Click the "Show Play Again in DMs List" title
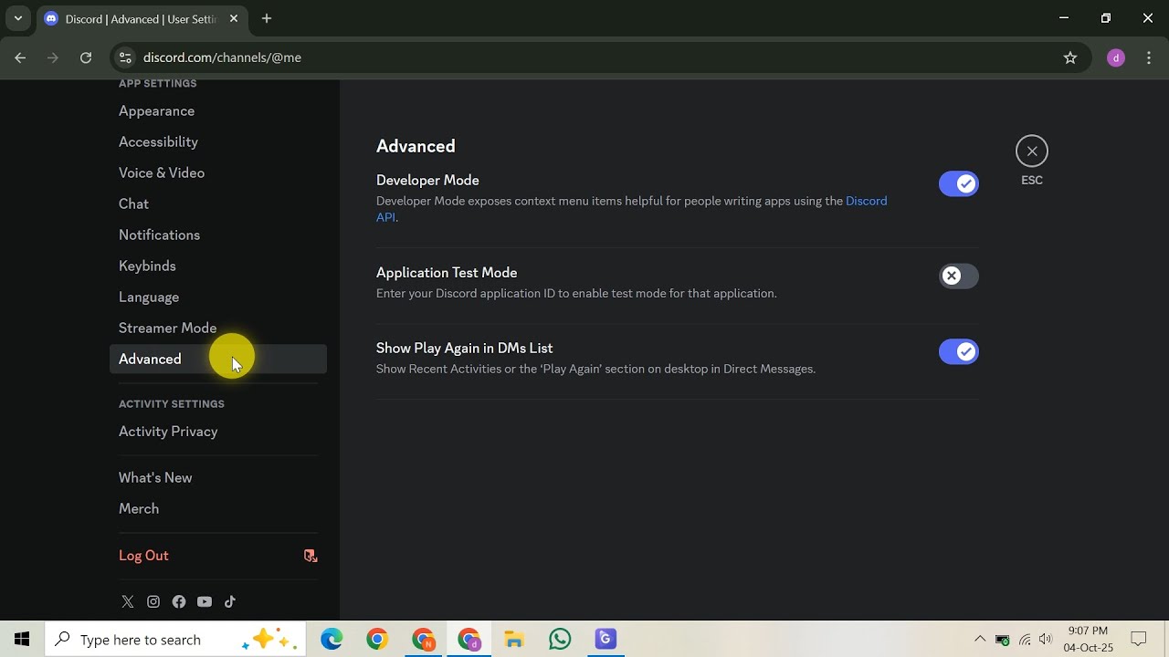The height and width of the screenshot is (657, 1169). click(465, 349)
